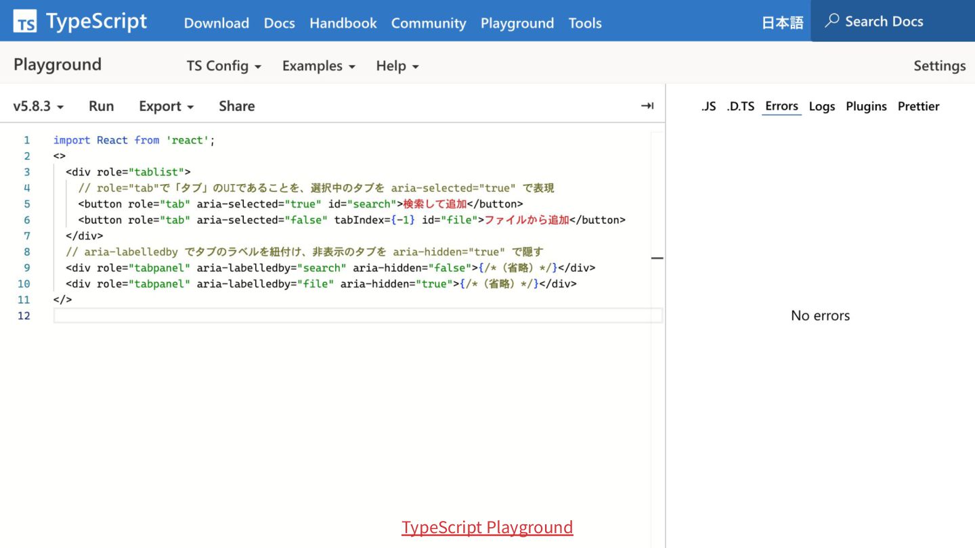
Task: Expand the TS Config dropdown
Action: (224, 66)
